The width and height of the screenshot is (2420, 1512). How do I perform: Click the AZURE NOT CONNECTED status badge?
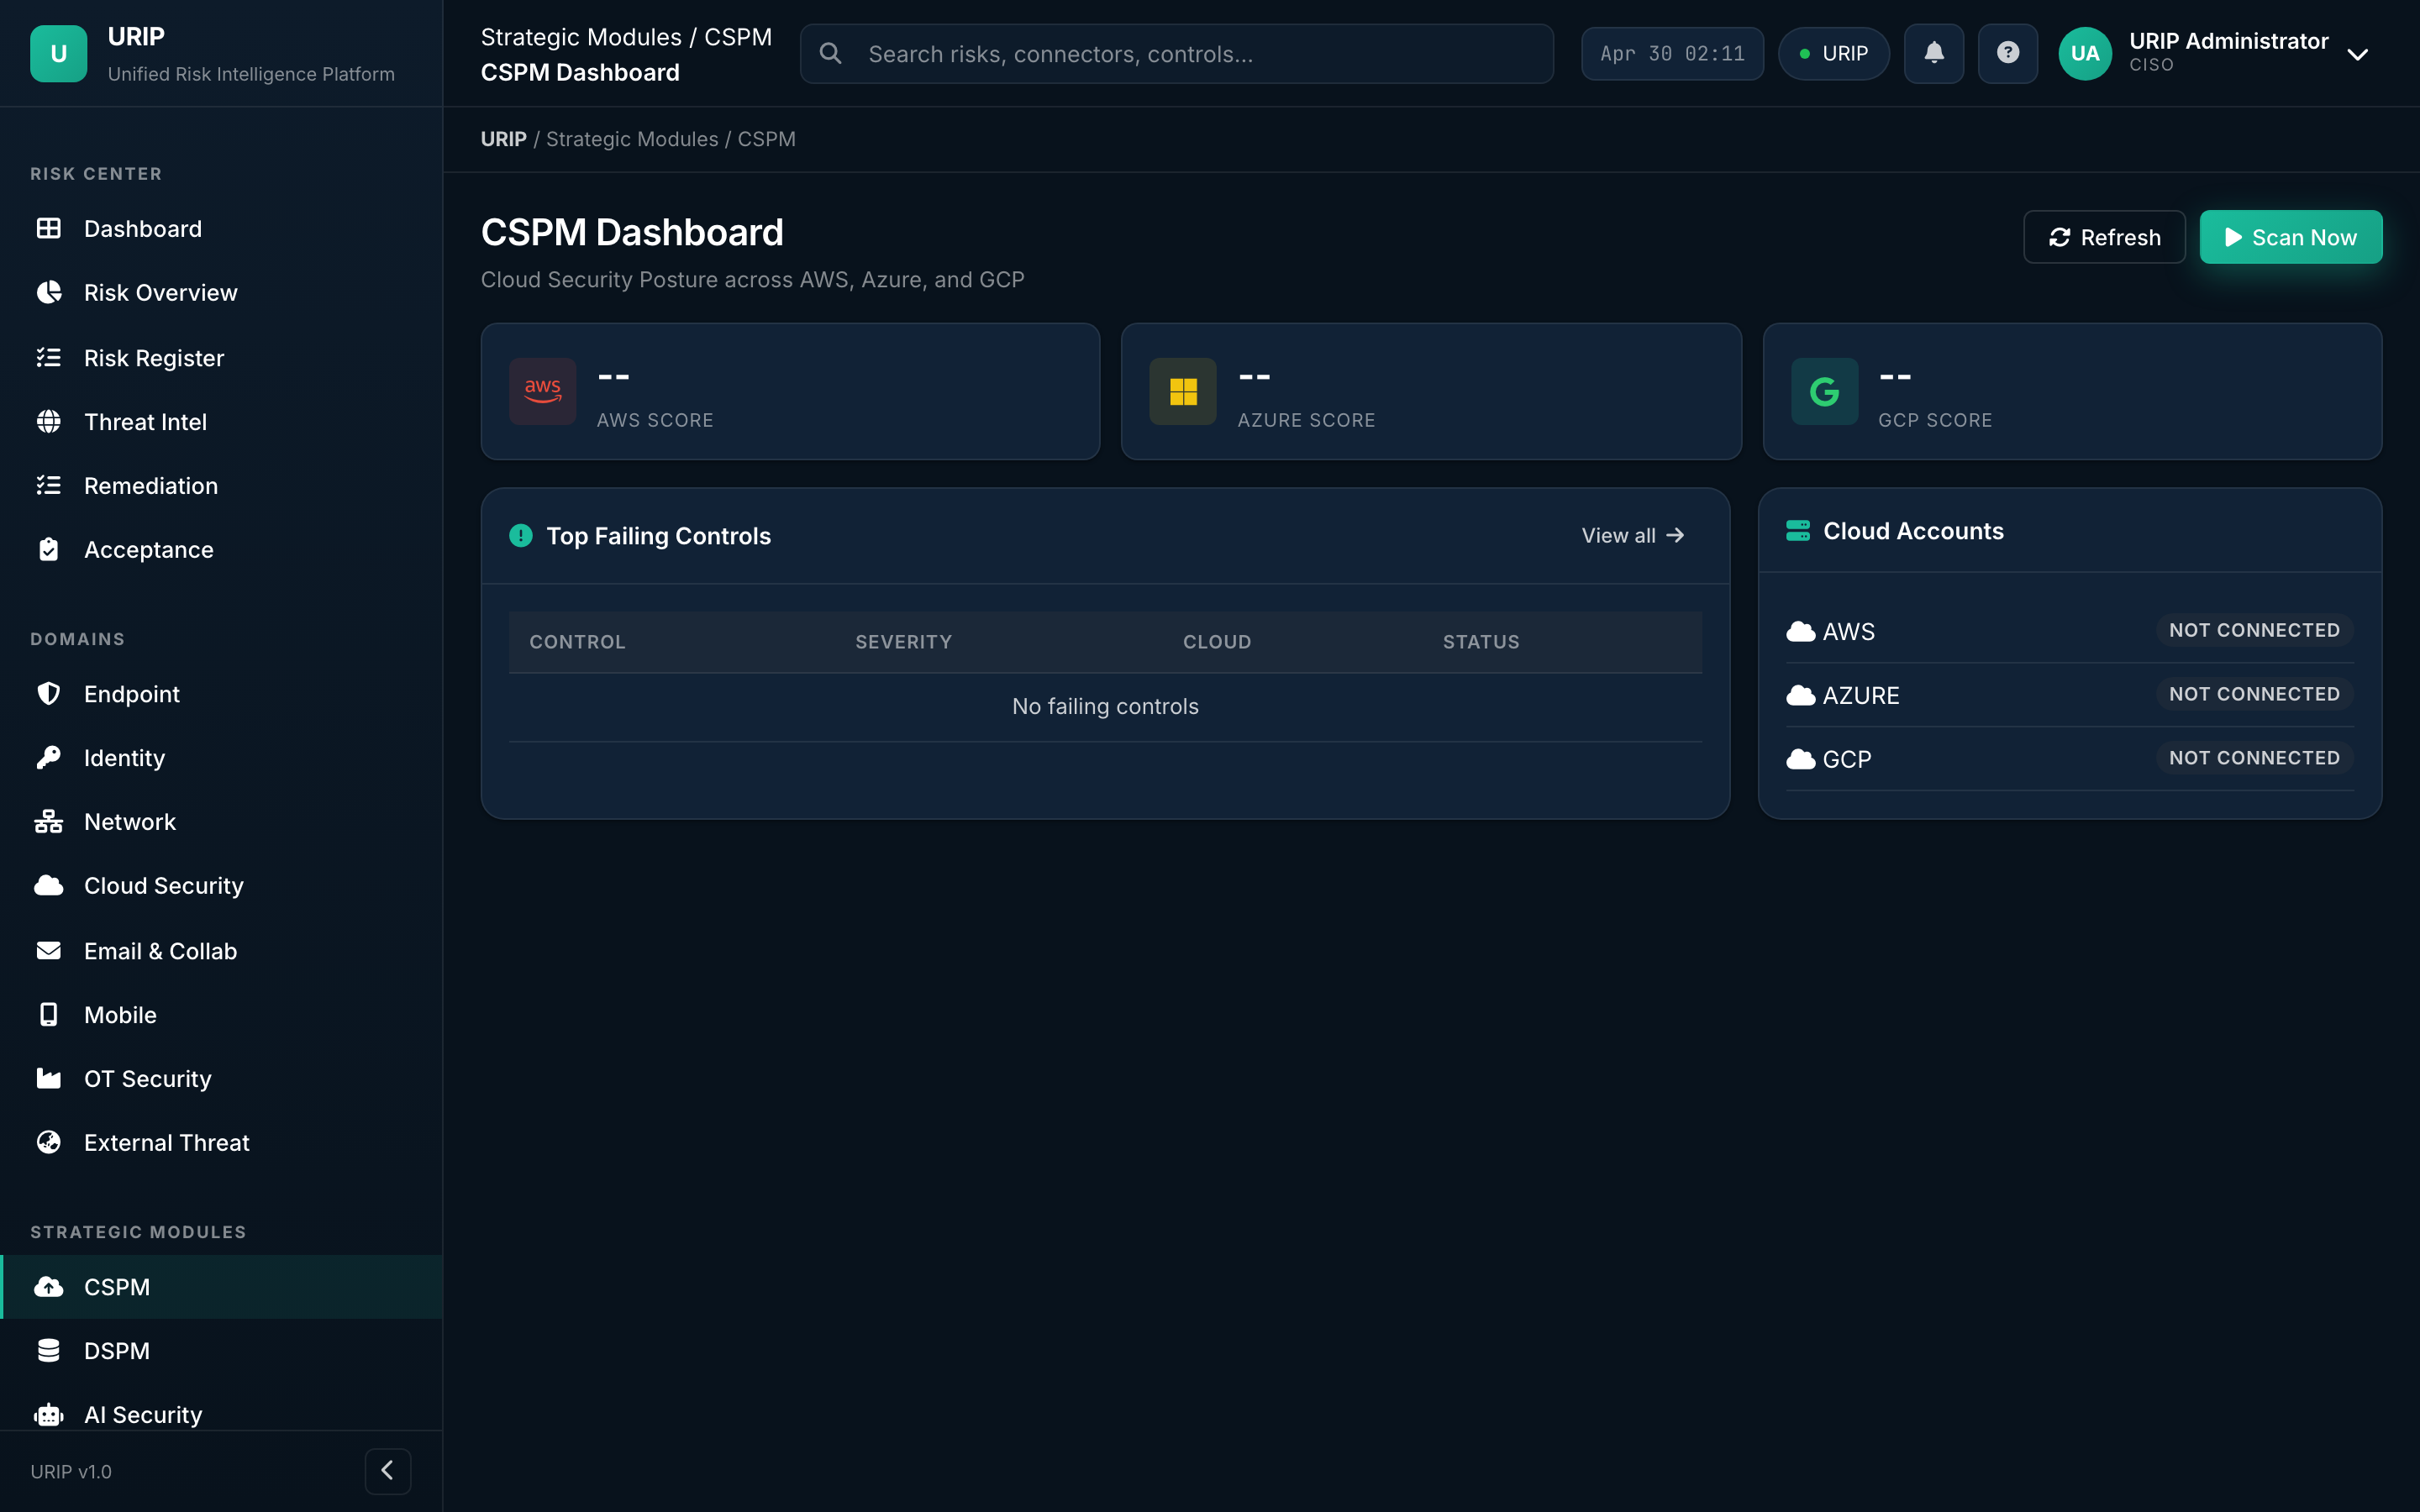point(2254,694)
